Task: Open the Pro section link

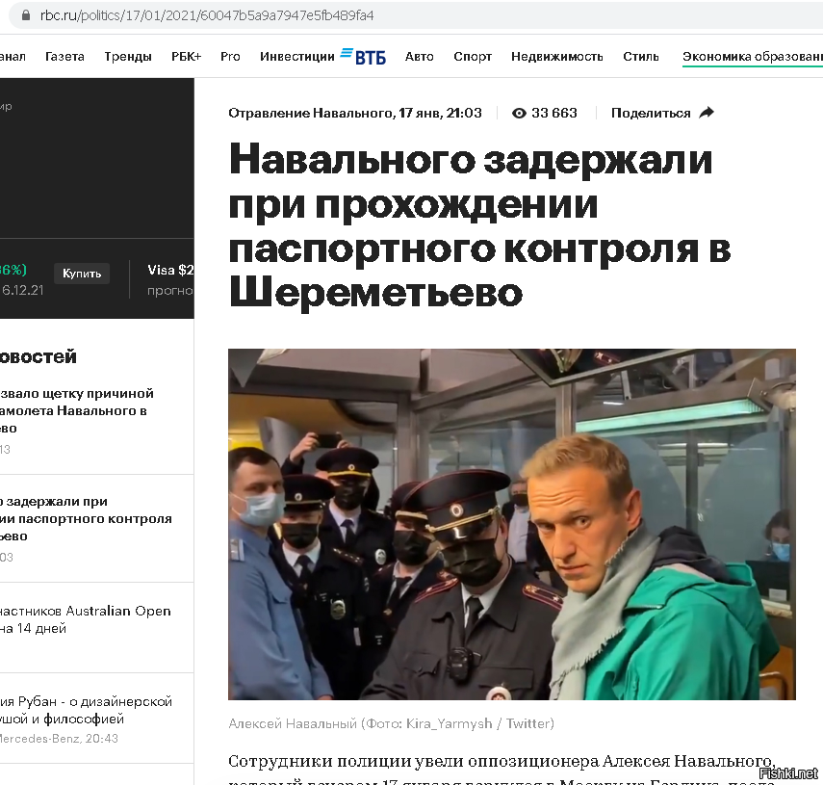Action: (x=230, y=56)
